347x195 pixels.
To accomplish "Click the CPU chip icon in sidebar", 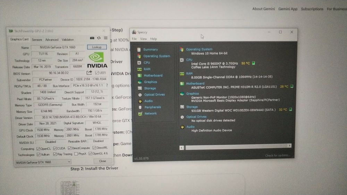I will coord(139,63).
